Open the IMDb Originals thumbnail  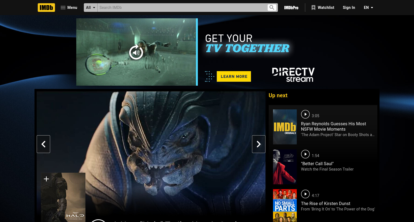(x=285, y=127)
